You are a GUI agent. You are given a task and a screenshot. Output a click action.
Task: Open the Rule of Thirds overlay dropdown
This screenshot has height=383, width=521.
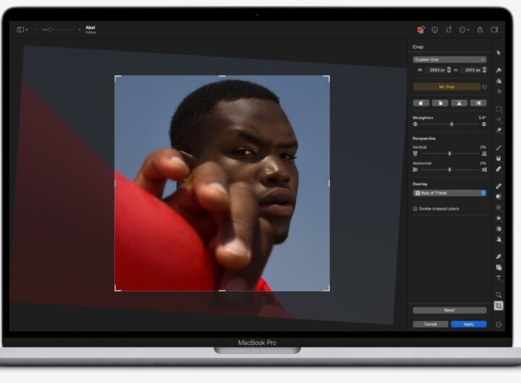click(449, 193)
